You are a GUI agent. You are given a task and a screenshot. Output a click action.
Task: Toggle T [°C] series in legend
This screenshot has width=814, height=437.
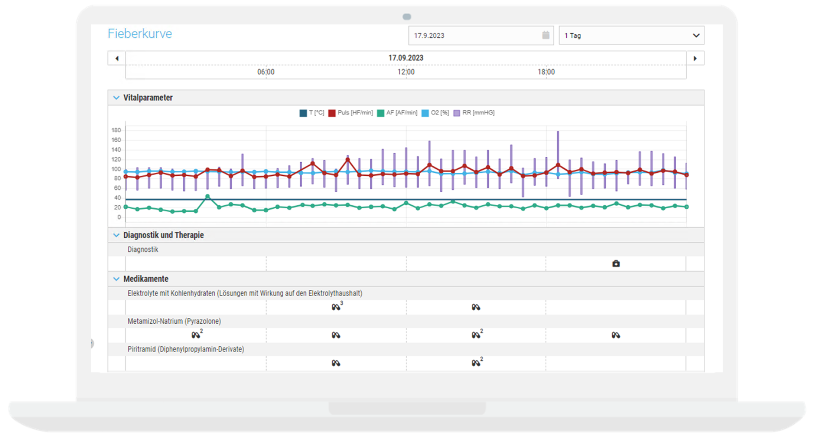pyautogui.click(x=312, y=113)
